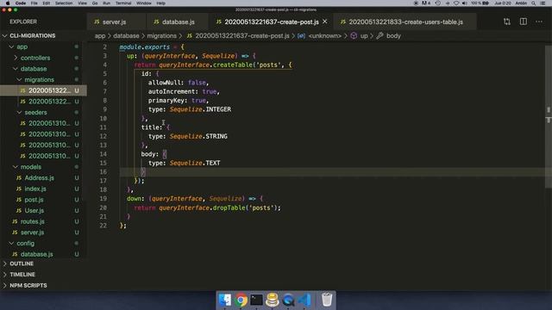552x310 pixels.
Task: Open Terminal from the Dock
Action: point(257,300)
